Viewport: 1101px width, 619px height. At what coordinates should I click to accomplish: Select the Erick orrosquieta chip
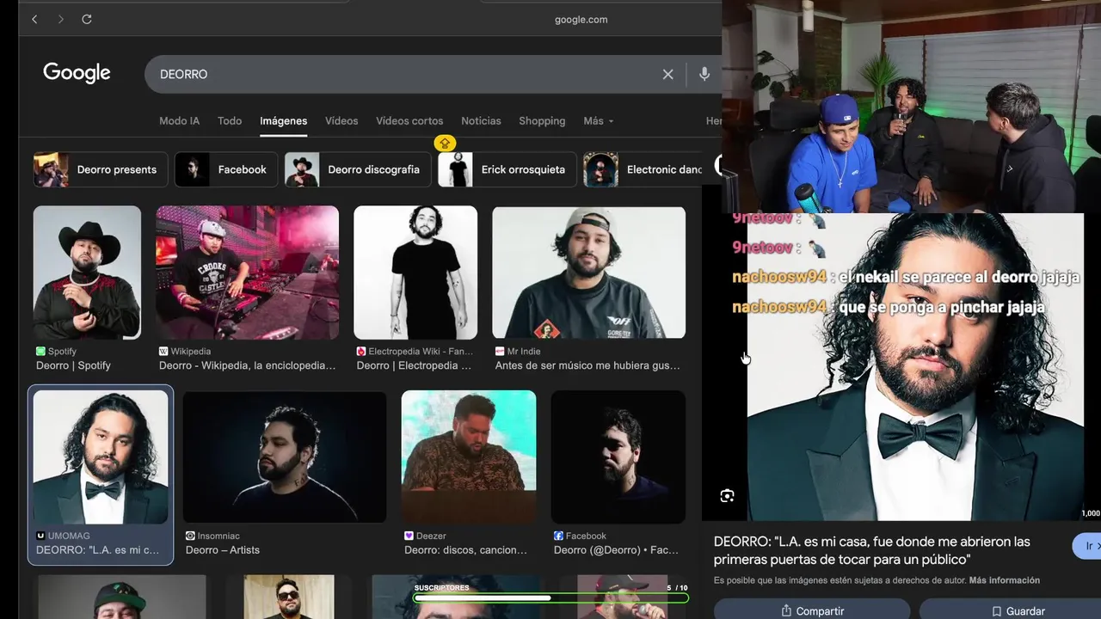click(507, 169)
